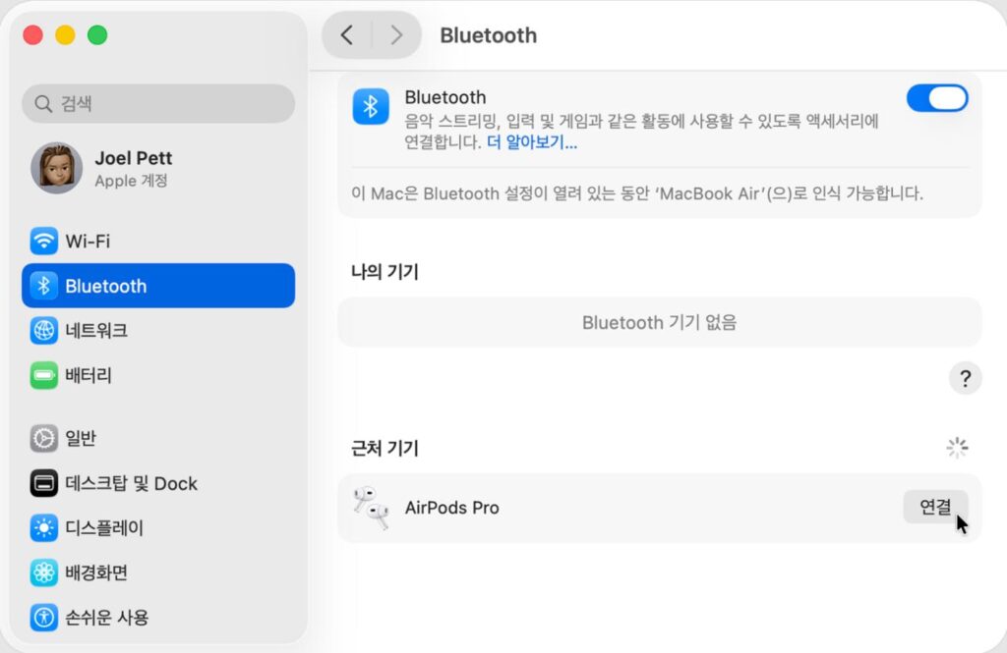1007x653 pixels.
Task: Click the magnifier icon in search field
Action: pos(43,104)
